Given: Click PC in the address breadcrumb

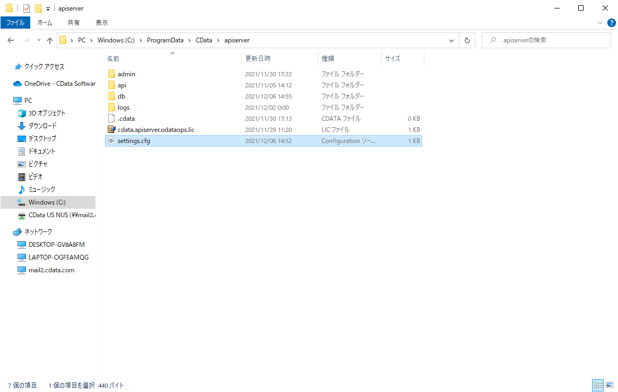Looking at the screenshot, I should click(82, 40).
